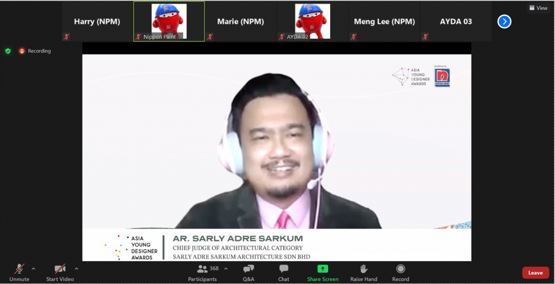
Task: Click the green encryption shield icon
Action: tap(8, 51)
